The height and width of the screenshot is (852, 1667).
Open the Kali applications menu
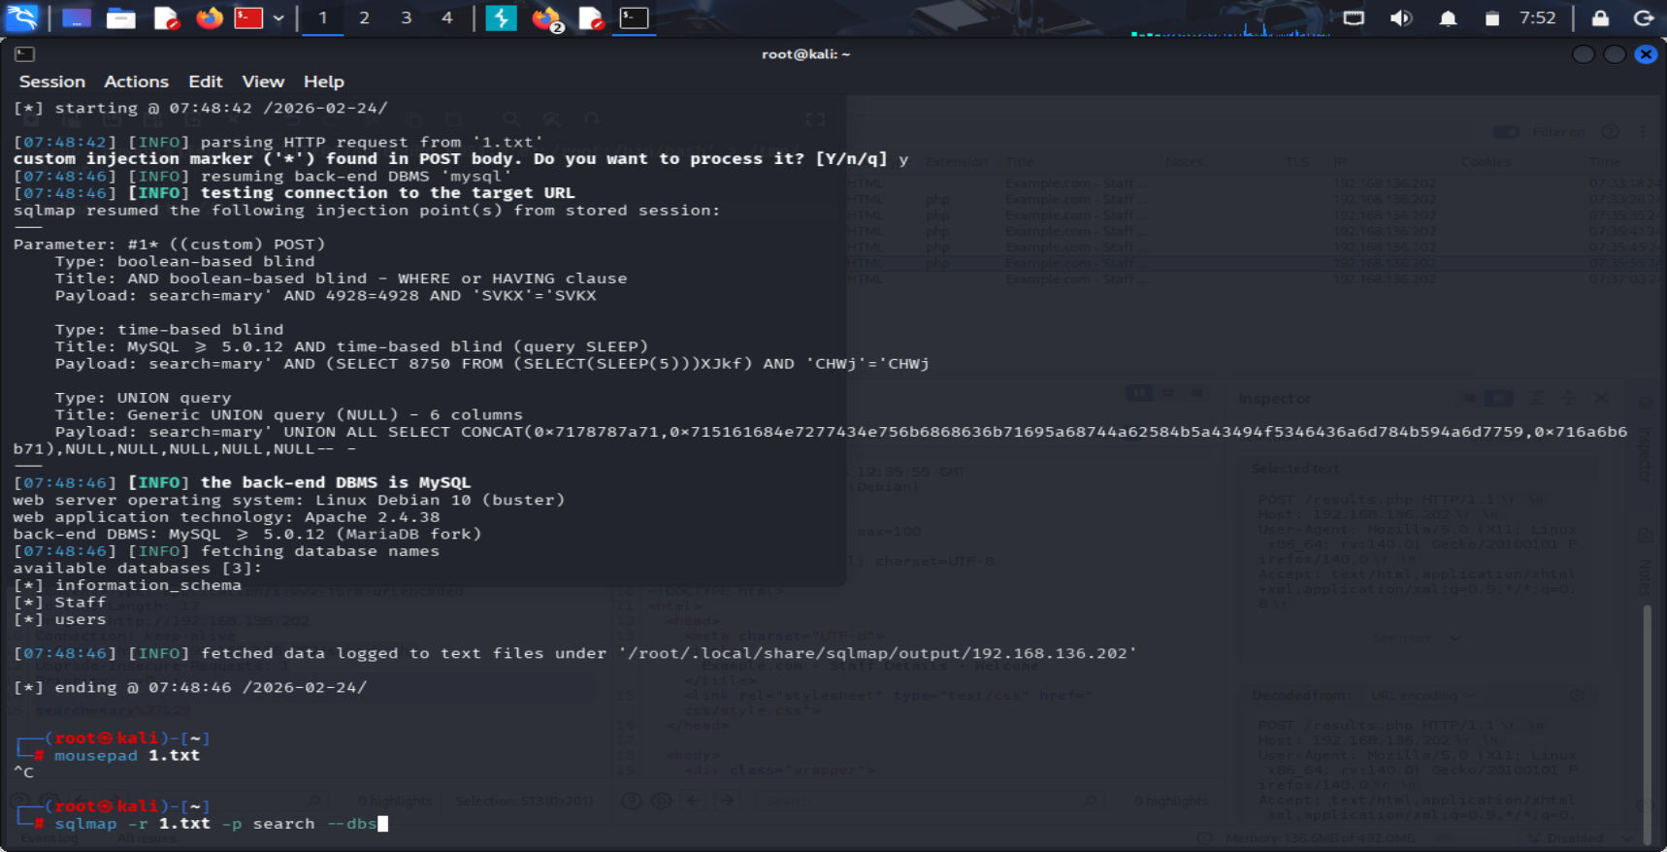click(x=21, y=17)
